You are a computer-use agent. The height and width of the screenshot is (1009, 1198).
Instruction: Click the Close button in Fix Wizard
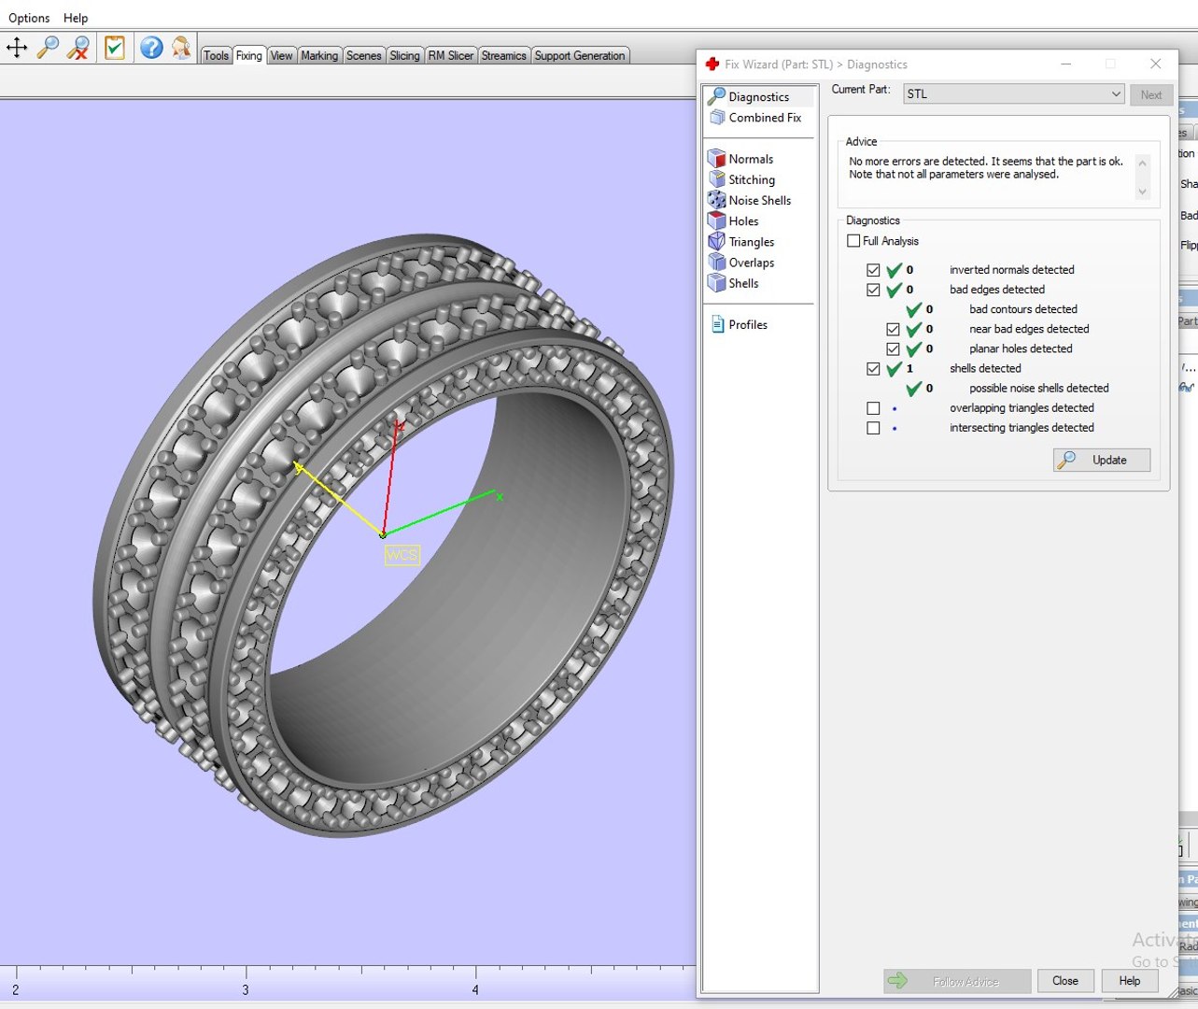pos(1065,981)
